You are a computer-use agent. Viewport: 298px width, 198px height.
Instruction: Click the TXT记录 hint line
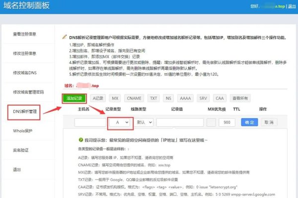click(x=128, y=180)
